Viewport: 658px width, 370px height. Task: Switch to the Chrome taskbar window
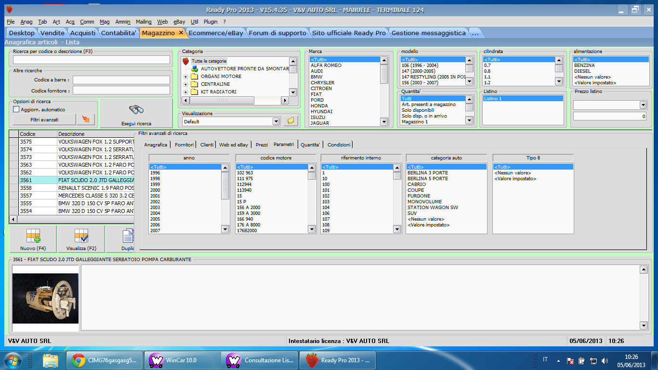(105, 360)
